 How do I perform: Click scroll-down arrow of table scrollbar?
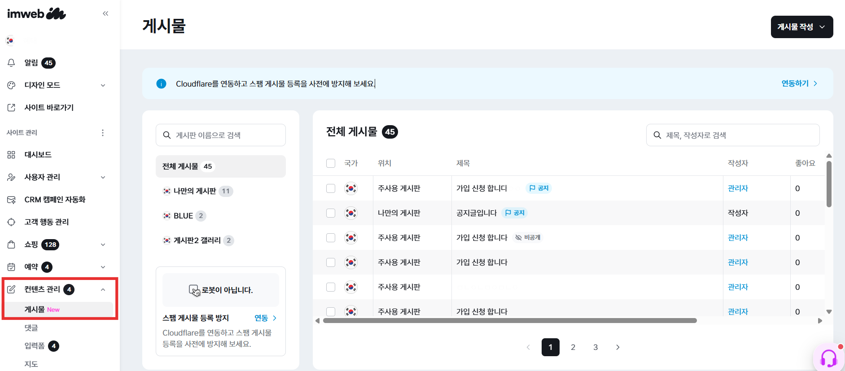[829, 311]
